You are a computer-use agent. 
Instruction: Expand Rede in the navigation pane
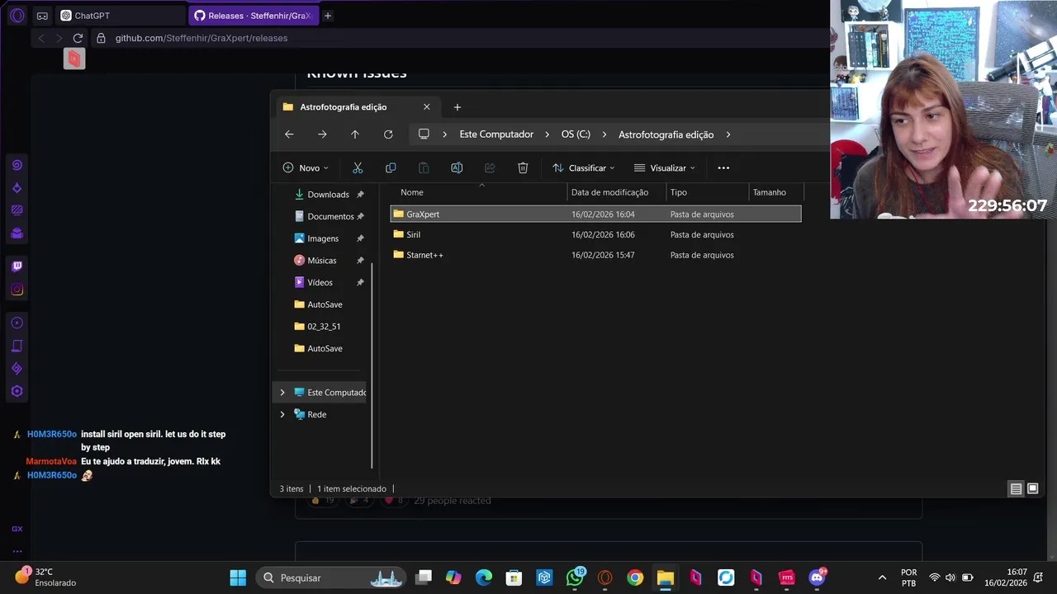(x=282, y=414)
